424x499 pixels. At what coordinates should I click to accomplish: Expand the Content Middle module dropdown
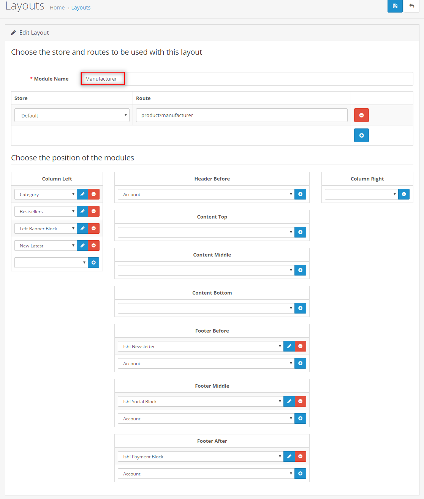click(x=205, y=270)
